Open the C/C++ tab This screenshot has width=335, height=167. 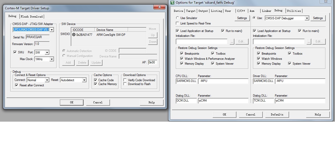coord(241,11)
